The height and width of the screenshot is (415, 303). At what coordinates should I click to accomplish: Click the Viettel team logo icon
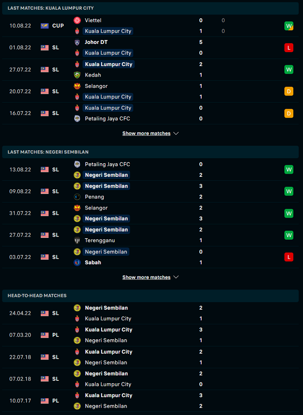(x=77, y=20)
